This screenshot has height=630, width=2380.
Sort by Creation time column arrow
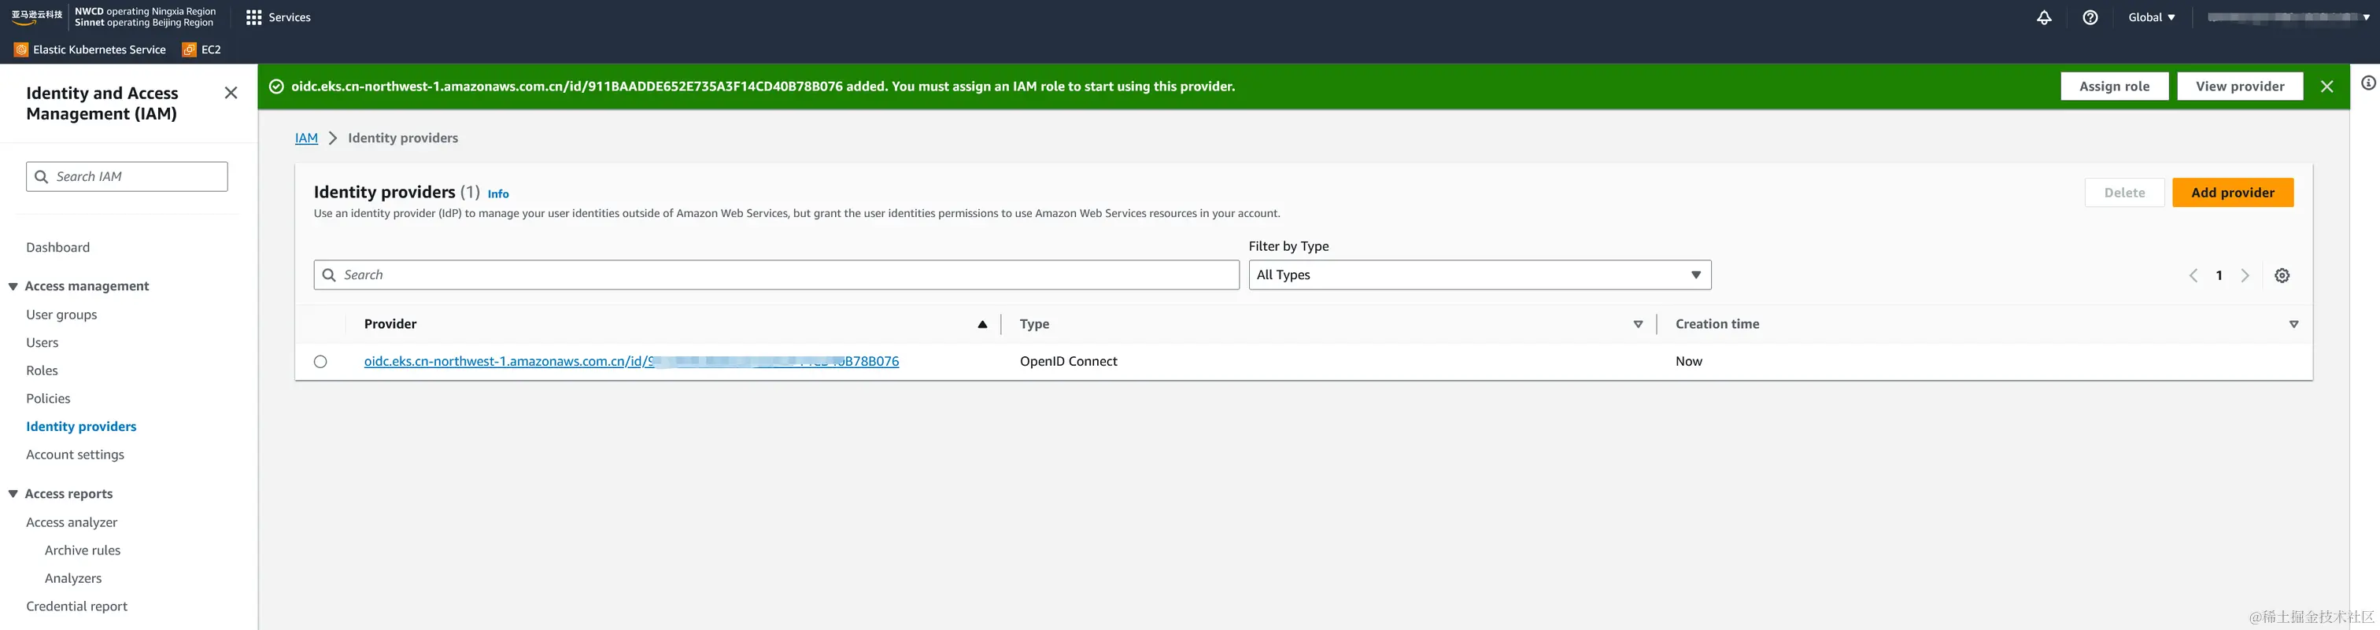[x=2293, y=324]
